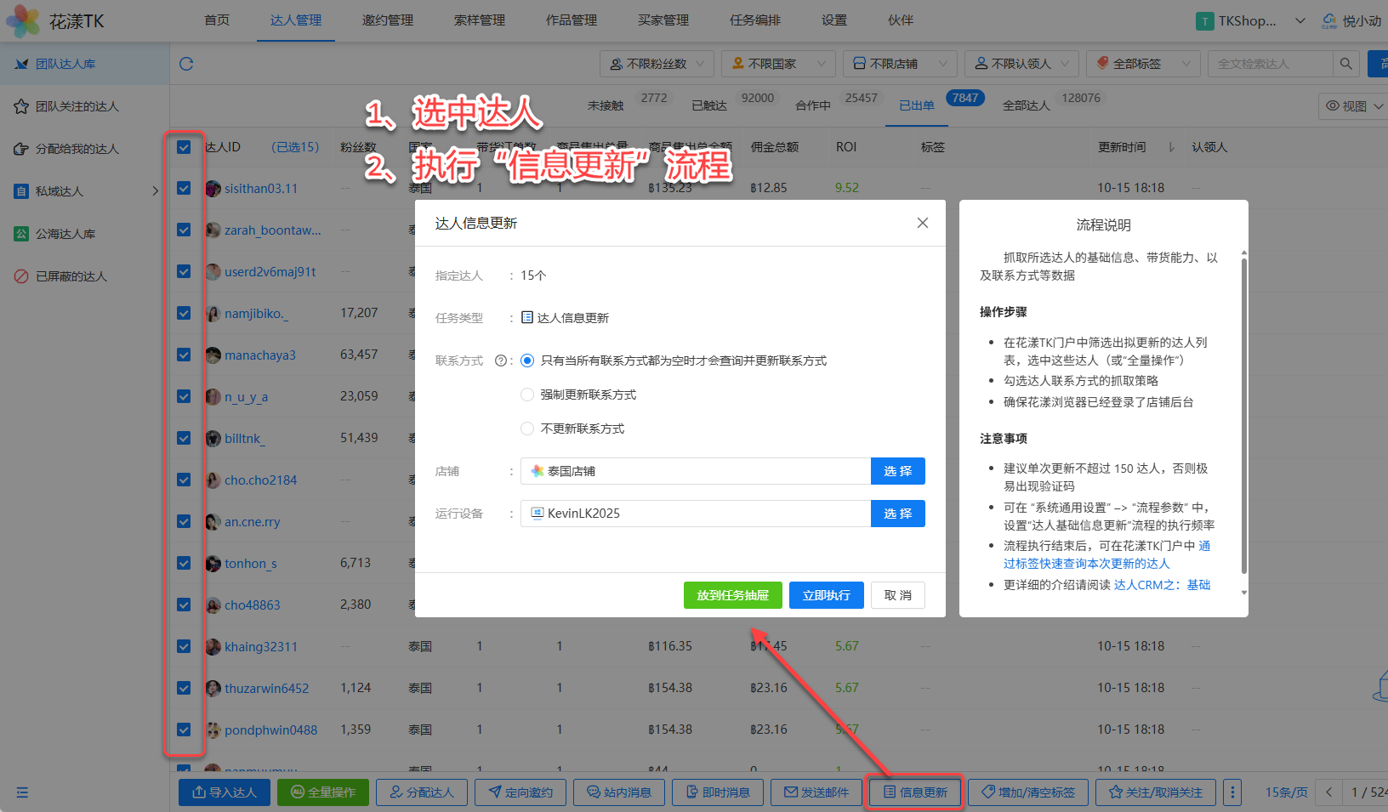Select 不更新联系方式 radio option
This screenshot has height=812, width=1388.
(x=527, y=429)
